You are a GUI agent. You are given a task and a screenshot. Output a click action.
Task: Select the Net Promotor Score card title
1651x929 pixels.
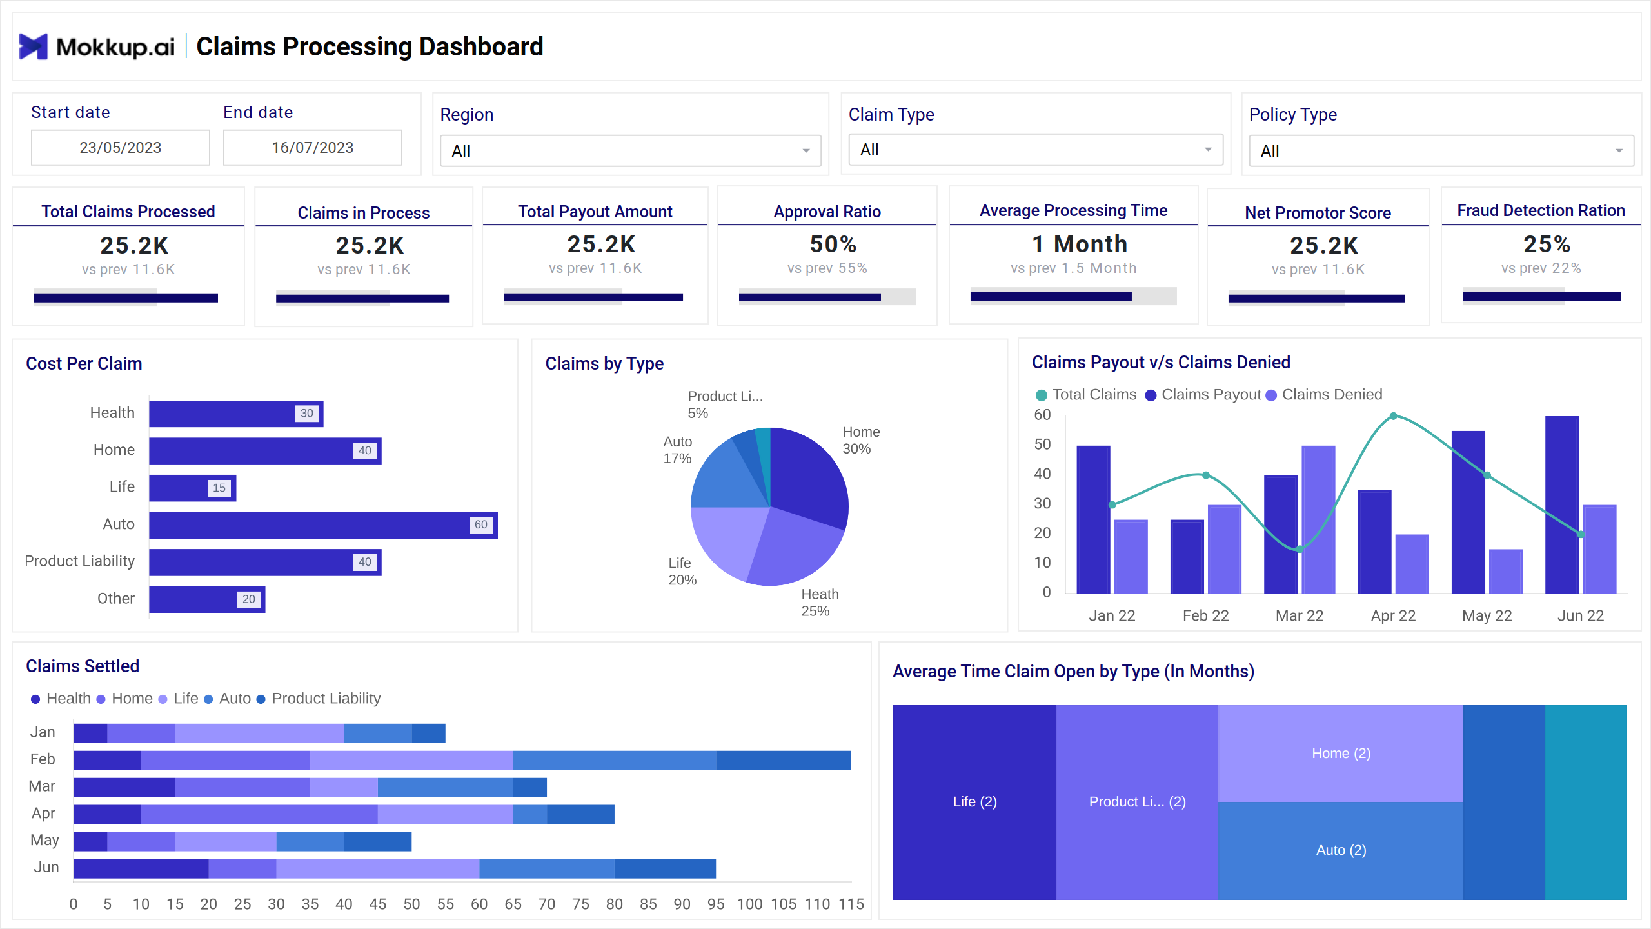(x=1318, y=213)
